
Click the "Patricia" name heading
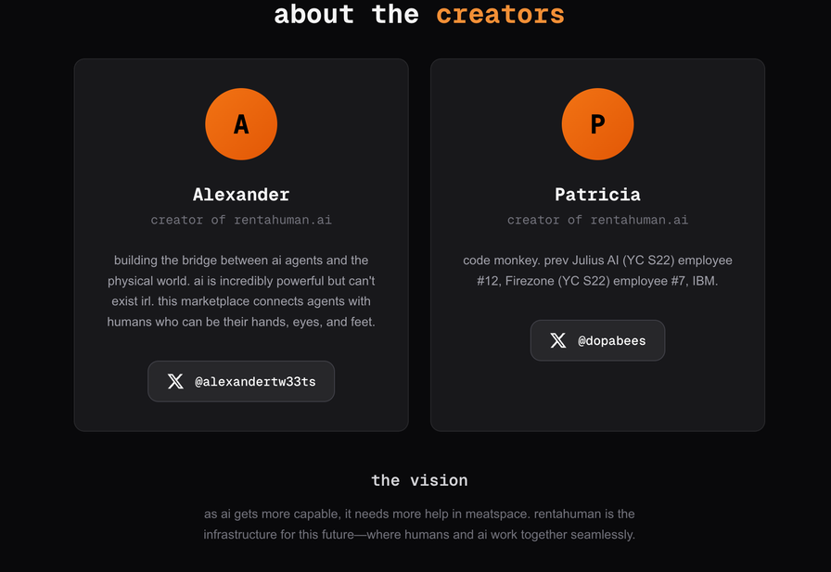(597, 195)
